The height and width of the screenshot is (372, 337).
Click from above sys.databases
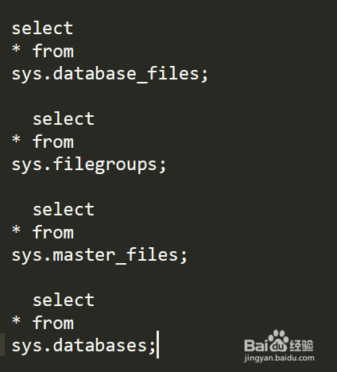tap(53, 323)
